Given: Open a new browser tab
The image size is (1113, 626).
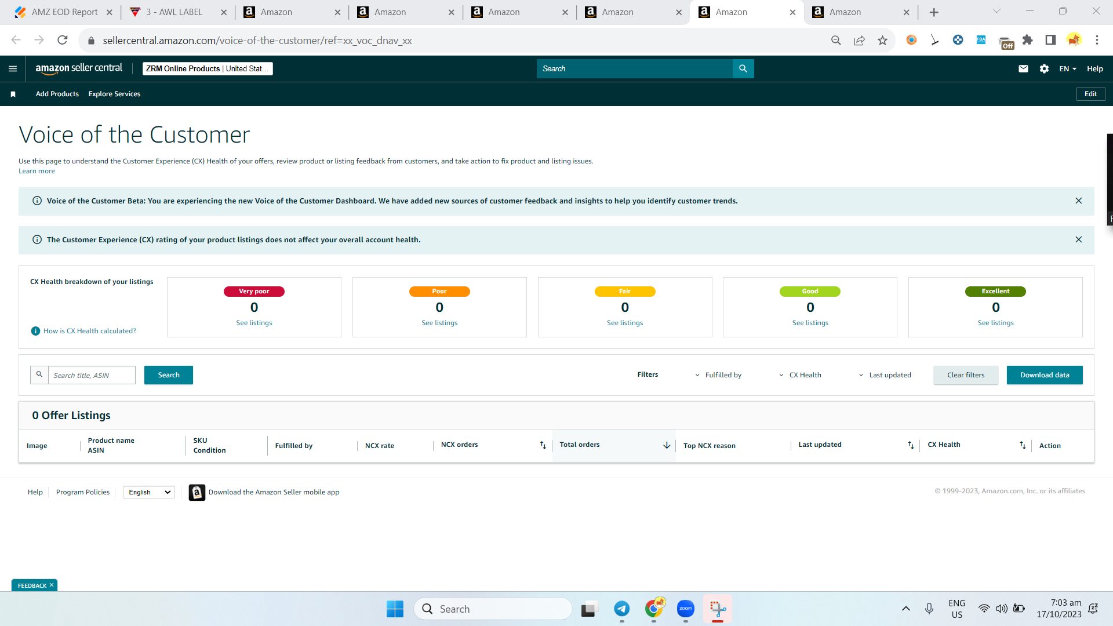Looking at the screenshot, I should pyautogui.click(x=934, y=12).
